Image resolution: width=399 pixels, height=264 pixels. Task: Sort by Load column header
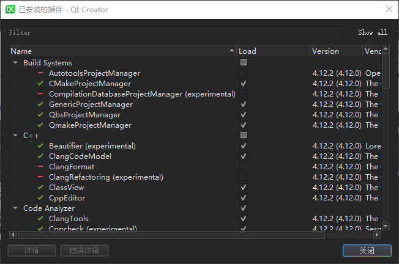coord(274,51)
